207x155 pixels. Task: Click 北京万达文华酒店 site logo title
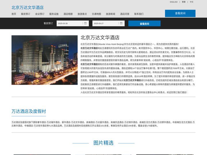[28, 7]
